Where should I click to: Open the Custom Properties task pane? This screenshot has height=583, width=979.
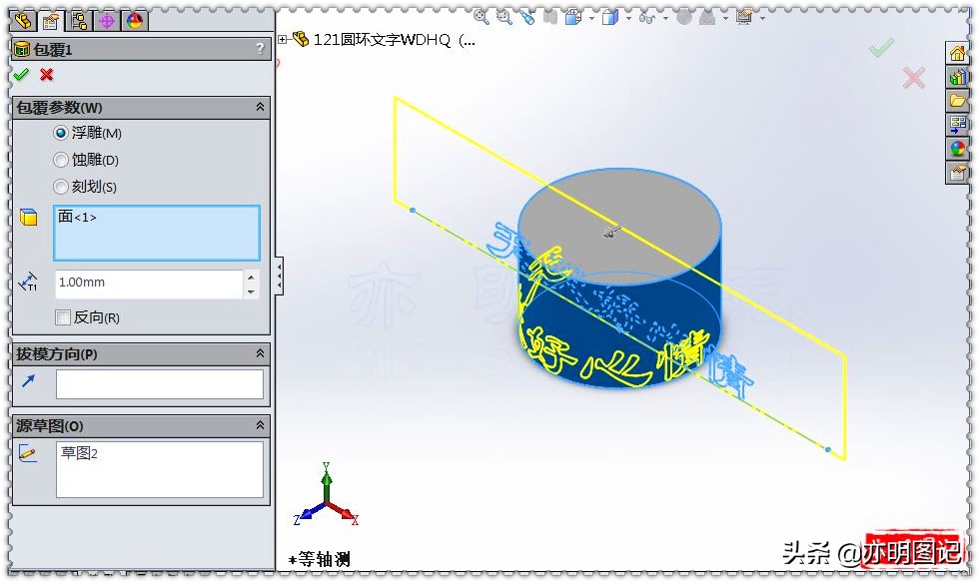[957, 172]
